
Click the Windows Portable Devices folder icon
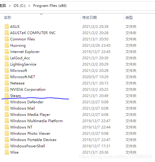pyautogui.click(x=7, y=140)
